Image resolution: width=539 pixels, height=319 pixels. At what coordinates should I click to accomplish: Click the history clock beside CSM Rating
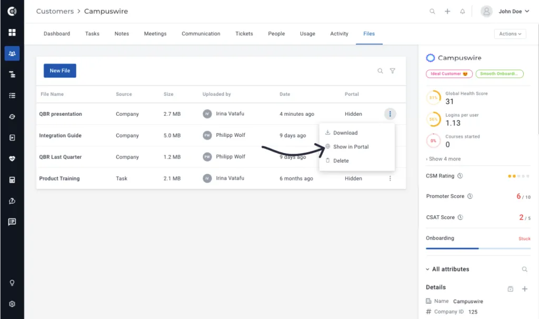coord(460,176)
